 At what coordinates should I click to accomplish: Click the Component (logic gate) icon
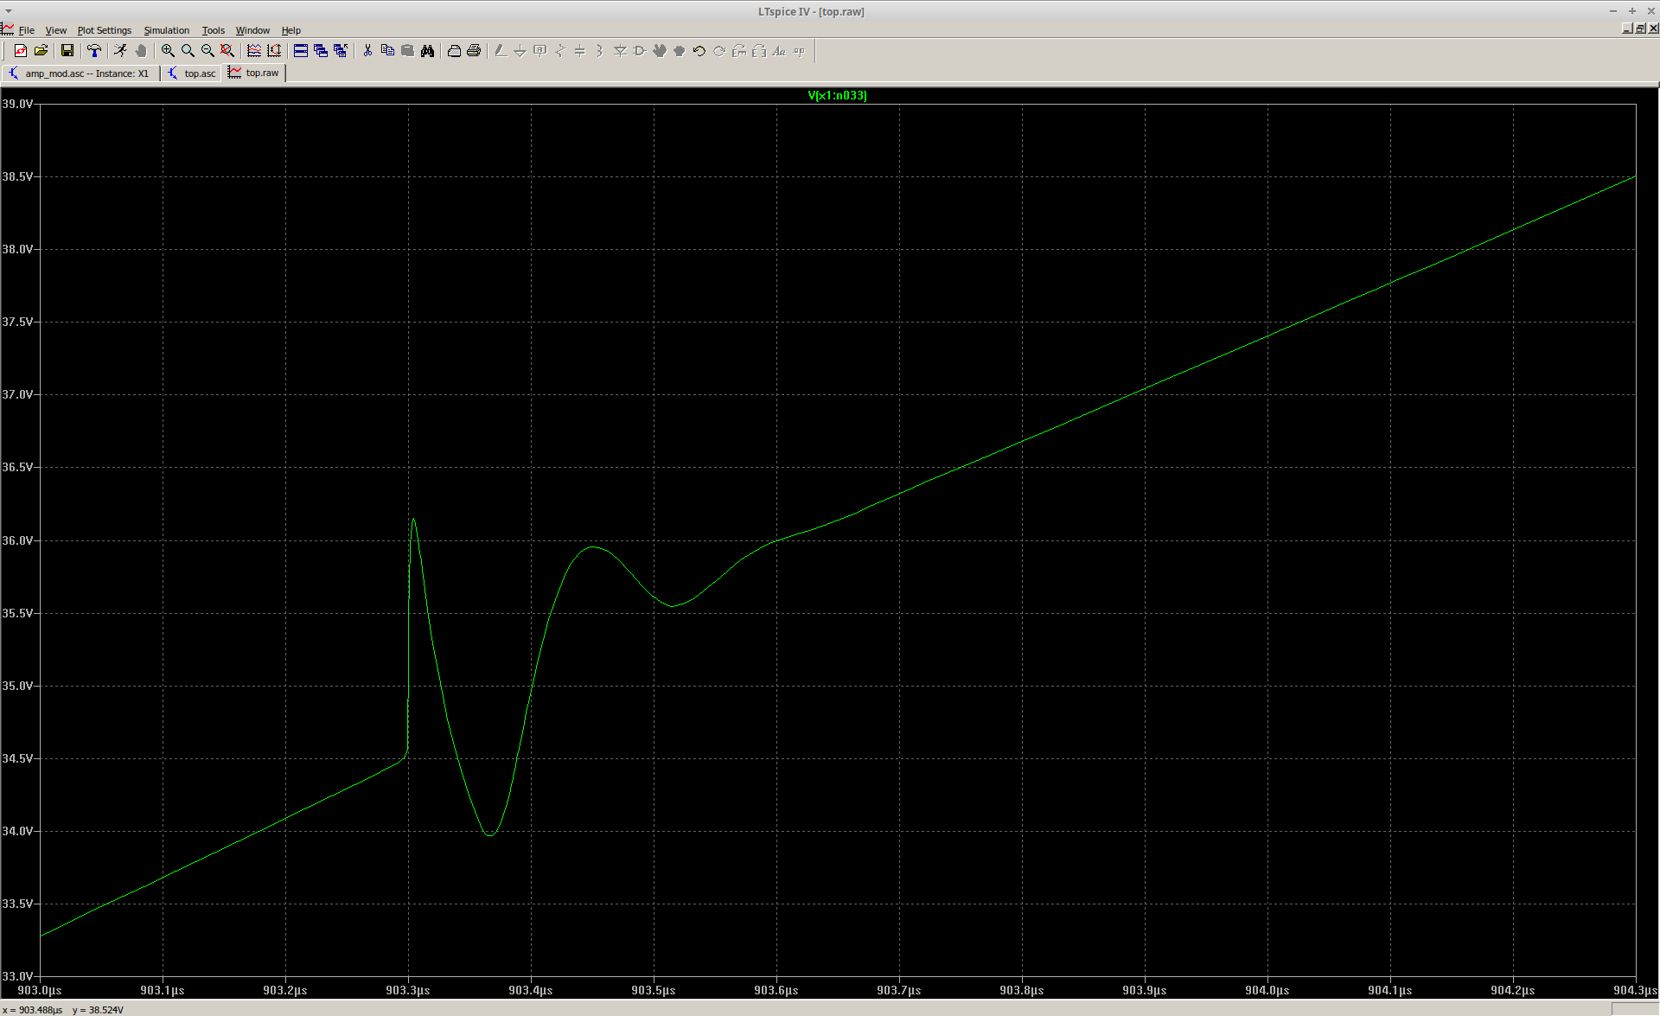coord(640,51)
